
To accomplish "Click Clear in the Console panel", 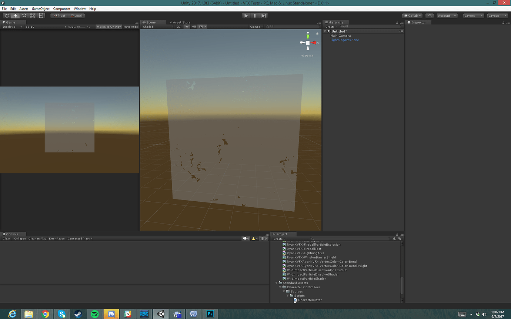I will 6,238.
